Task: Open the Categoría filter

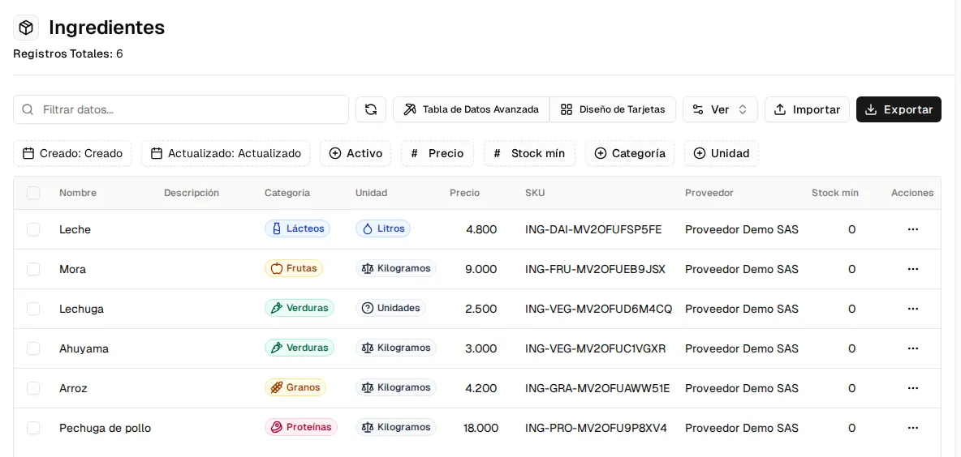Action: [630, 154]
